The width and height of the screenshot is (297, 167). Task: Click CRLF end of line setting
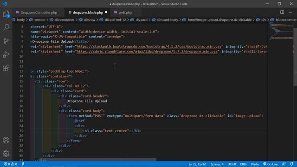pos(243,164)
